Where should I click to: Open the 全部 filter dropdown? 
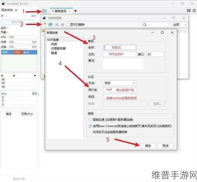coord(180,25)
